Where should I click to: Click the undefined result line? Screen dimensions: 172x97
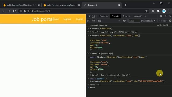(x=95, y=84)
